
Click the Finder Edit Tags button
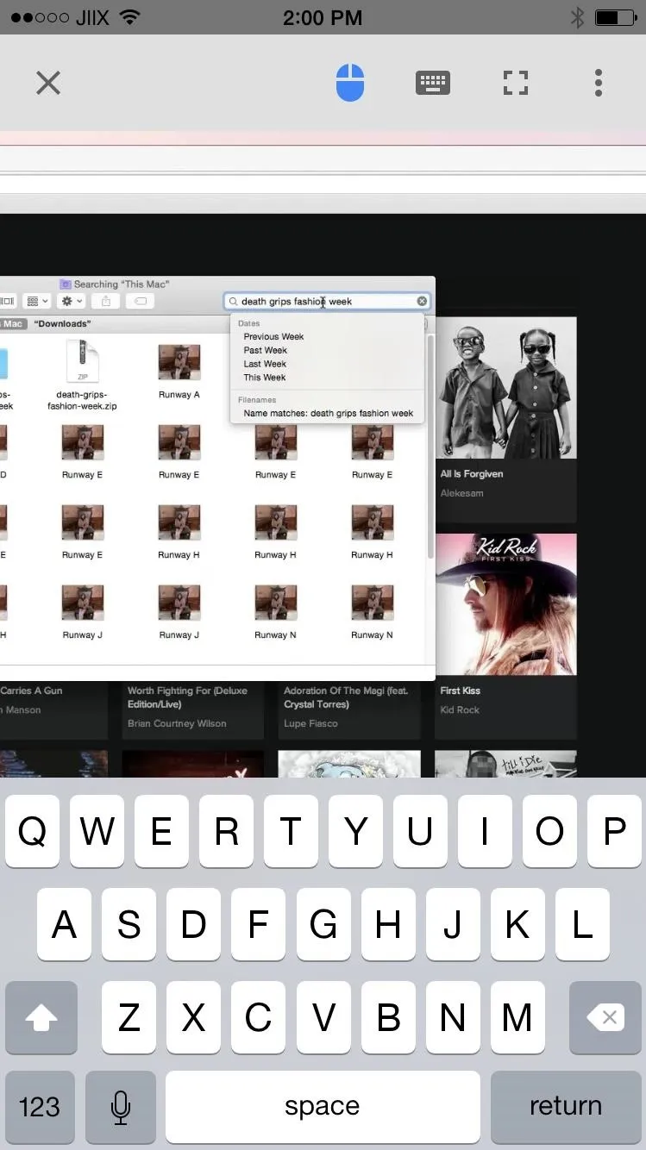pyautogui.click(x=140, y=301)
